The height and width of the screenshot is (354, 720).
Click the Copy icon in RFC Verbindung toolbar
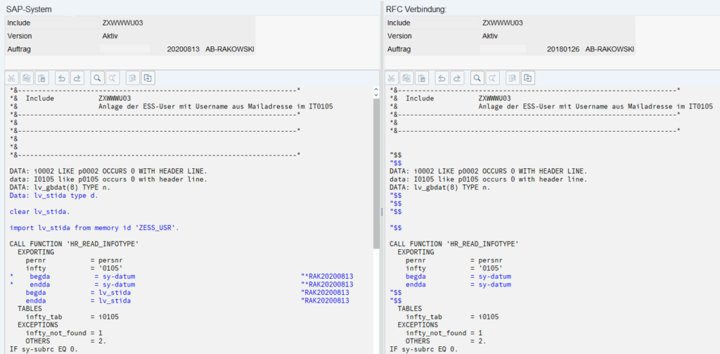point(406,77)
